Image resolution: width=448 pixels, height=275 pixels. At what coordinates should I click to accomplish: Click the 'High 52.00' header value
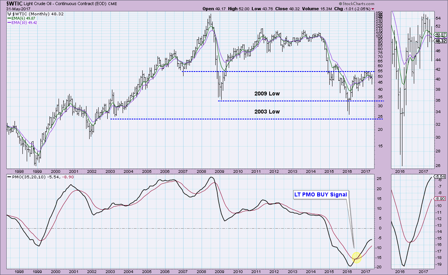239,9
